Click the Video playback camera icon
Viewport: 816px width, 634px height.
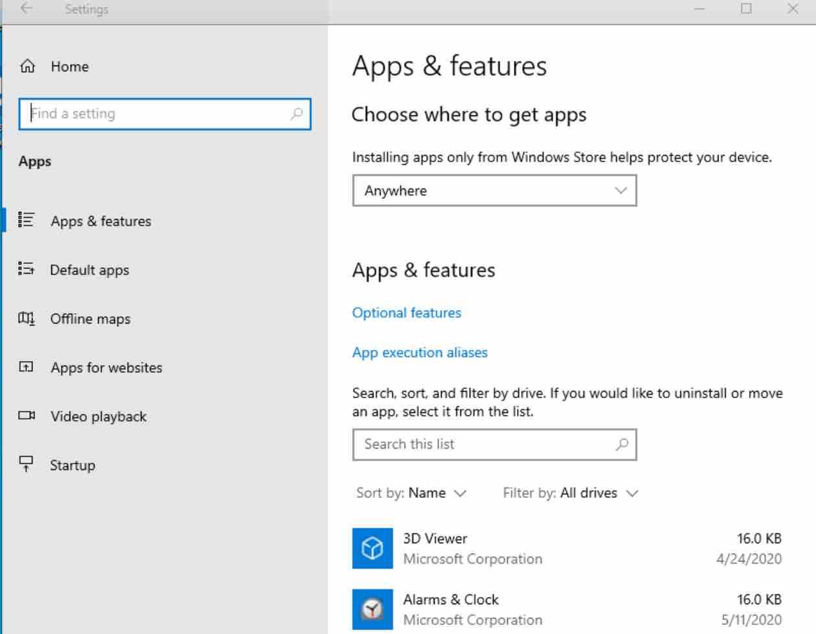click(27, 416)
